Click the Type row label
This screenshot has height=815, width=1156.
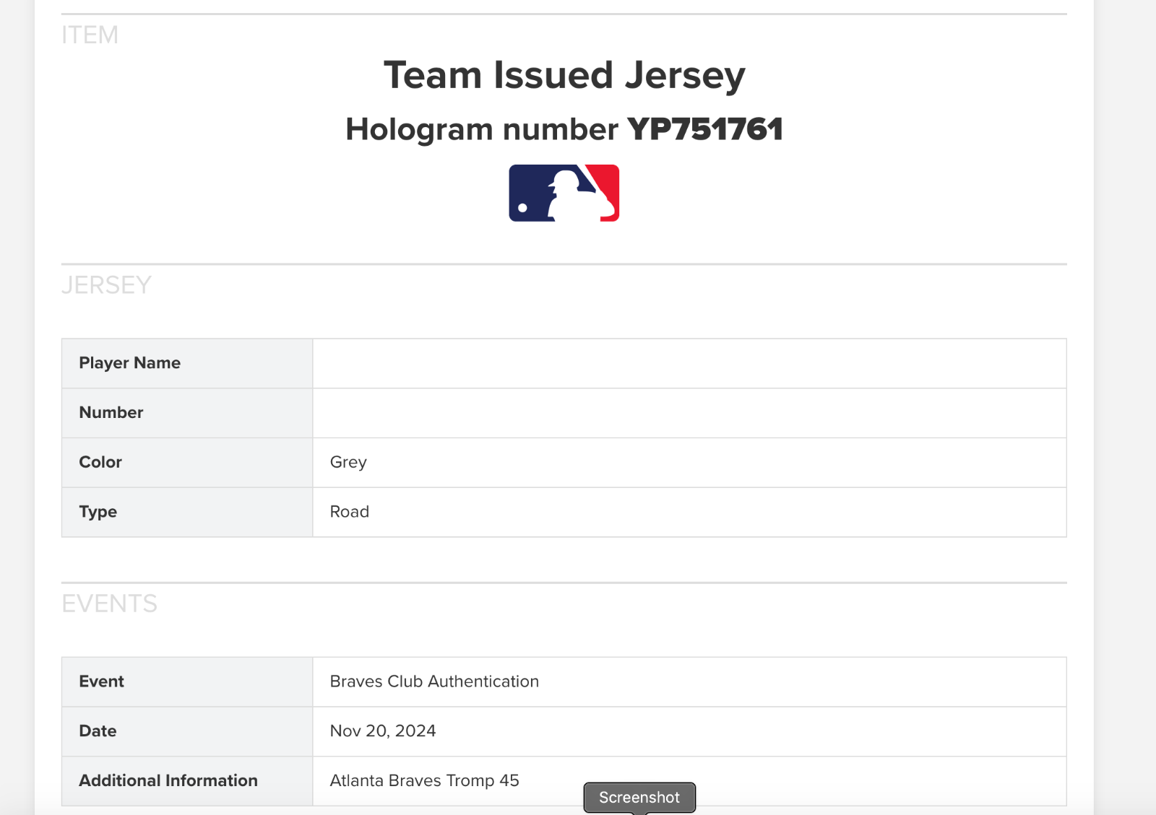(x=98, y=512)
